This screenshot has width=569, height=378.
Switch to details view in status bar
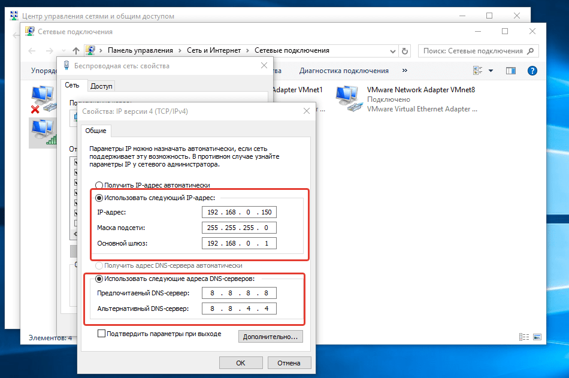[x=524, y=337]
